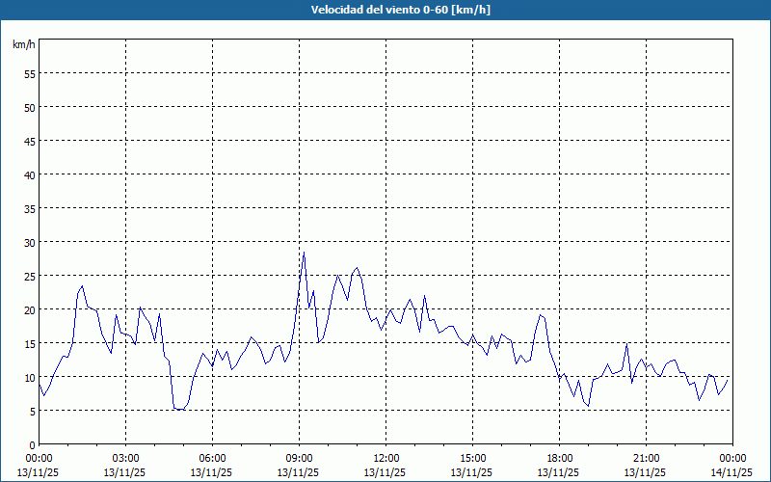Click the 40 value on the y-axis
Screen dimensions: 771x482
click(x=29, y=174)
